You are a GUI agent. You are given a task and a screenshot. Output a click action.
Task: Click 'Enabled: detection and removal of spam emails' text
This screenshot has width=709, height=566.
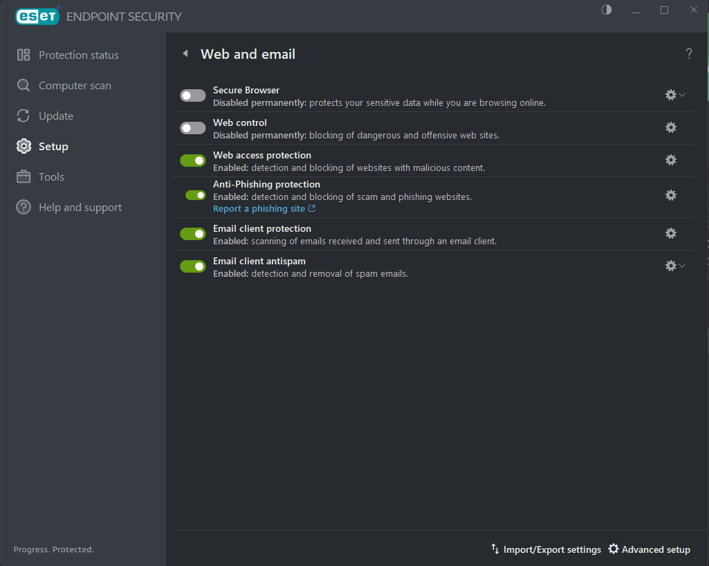310,274
